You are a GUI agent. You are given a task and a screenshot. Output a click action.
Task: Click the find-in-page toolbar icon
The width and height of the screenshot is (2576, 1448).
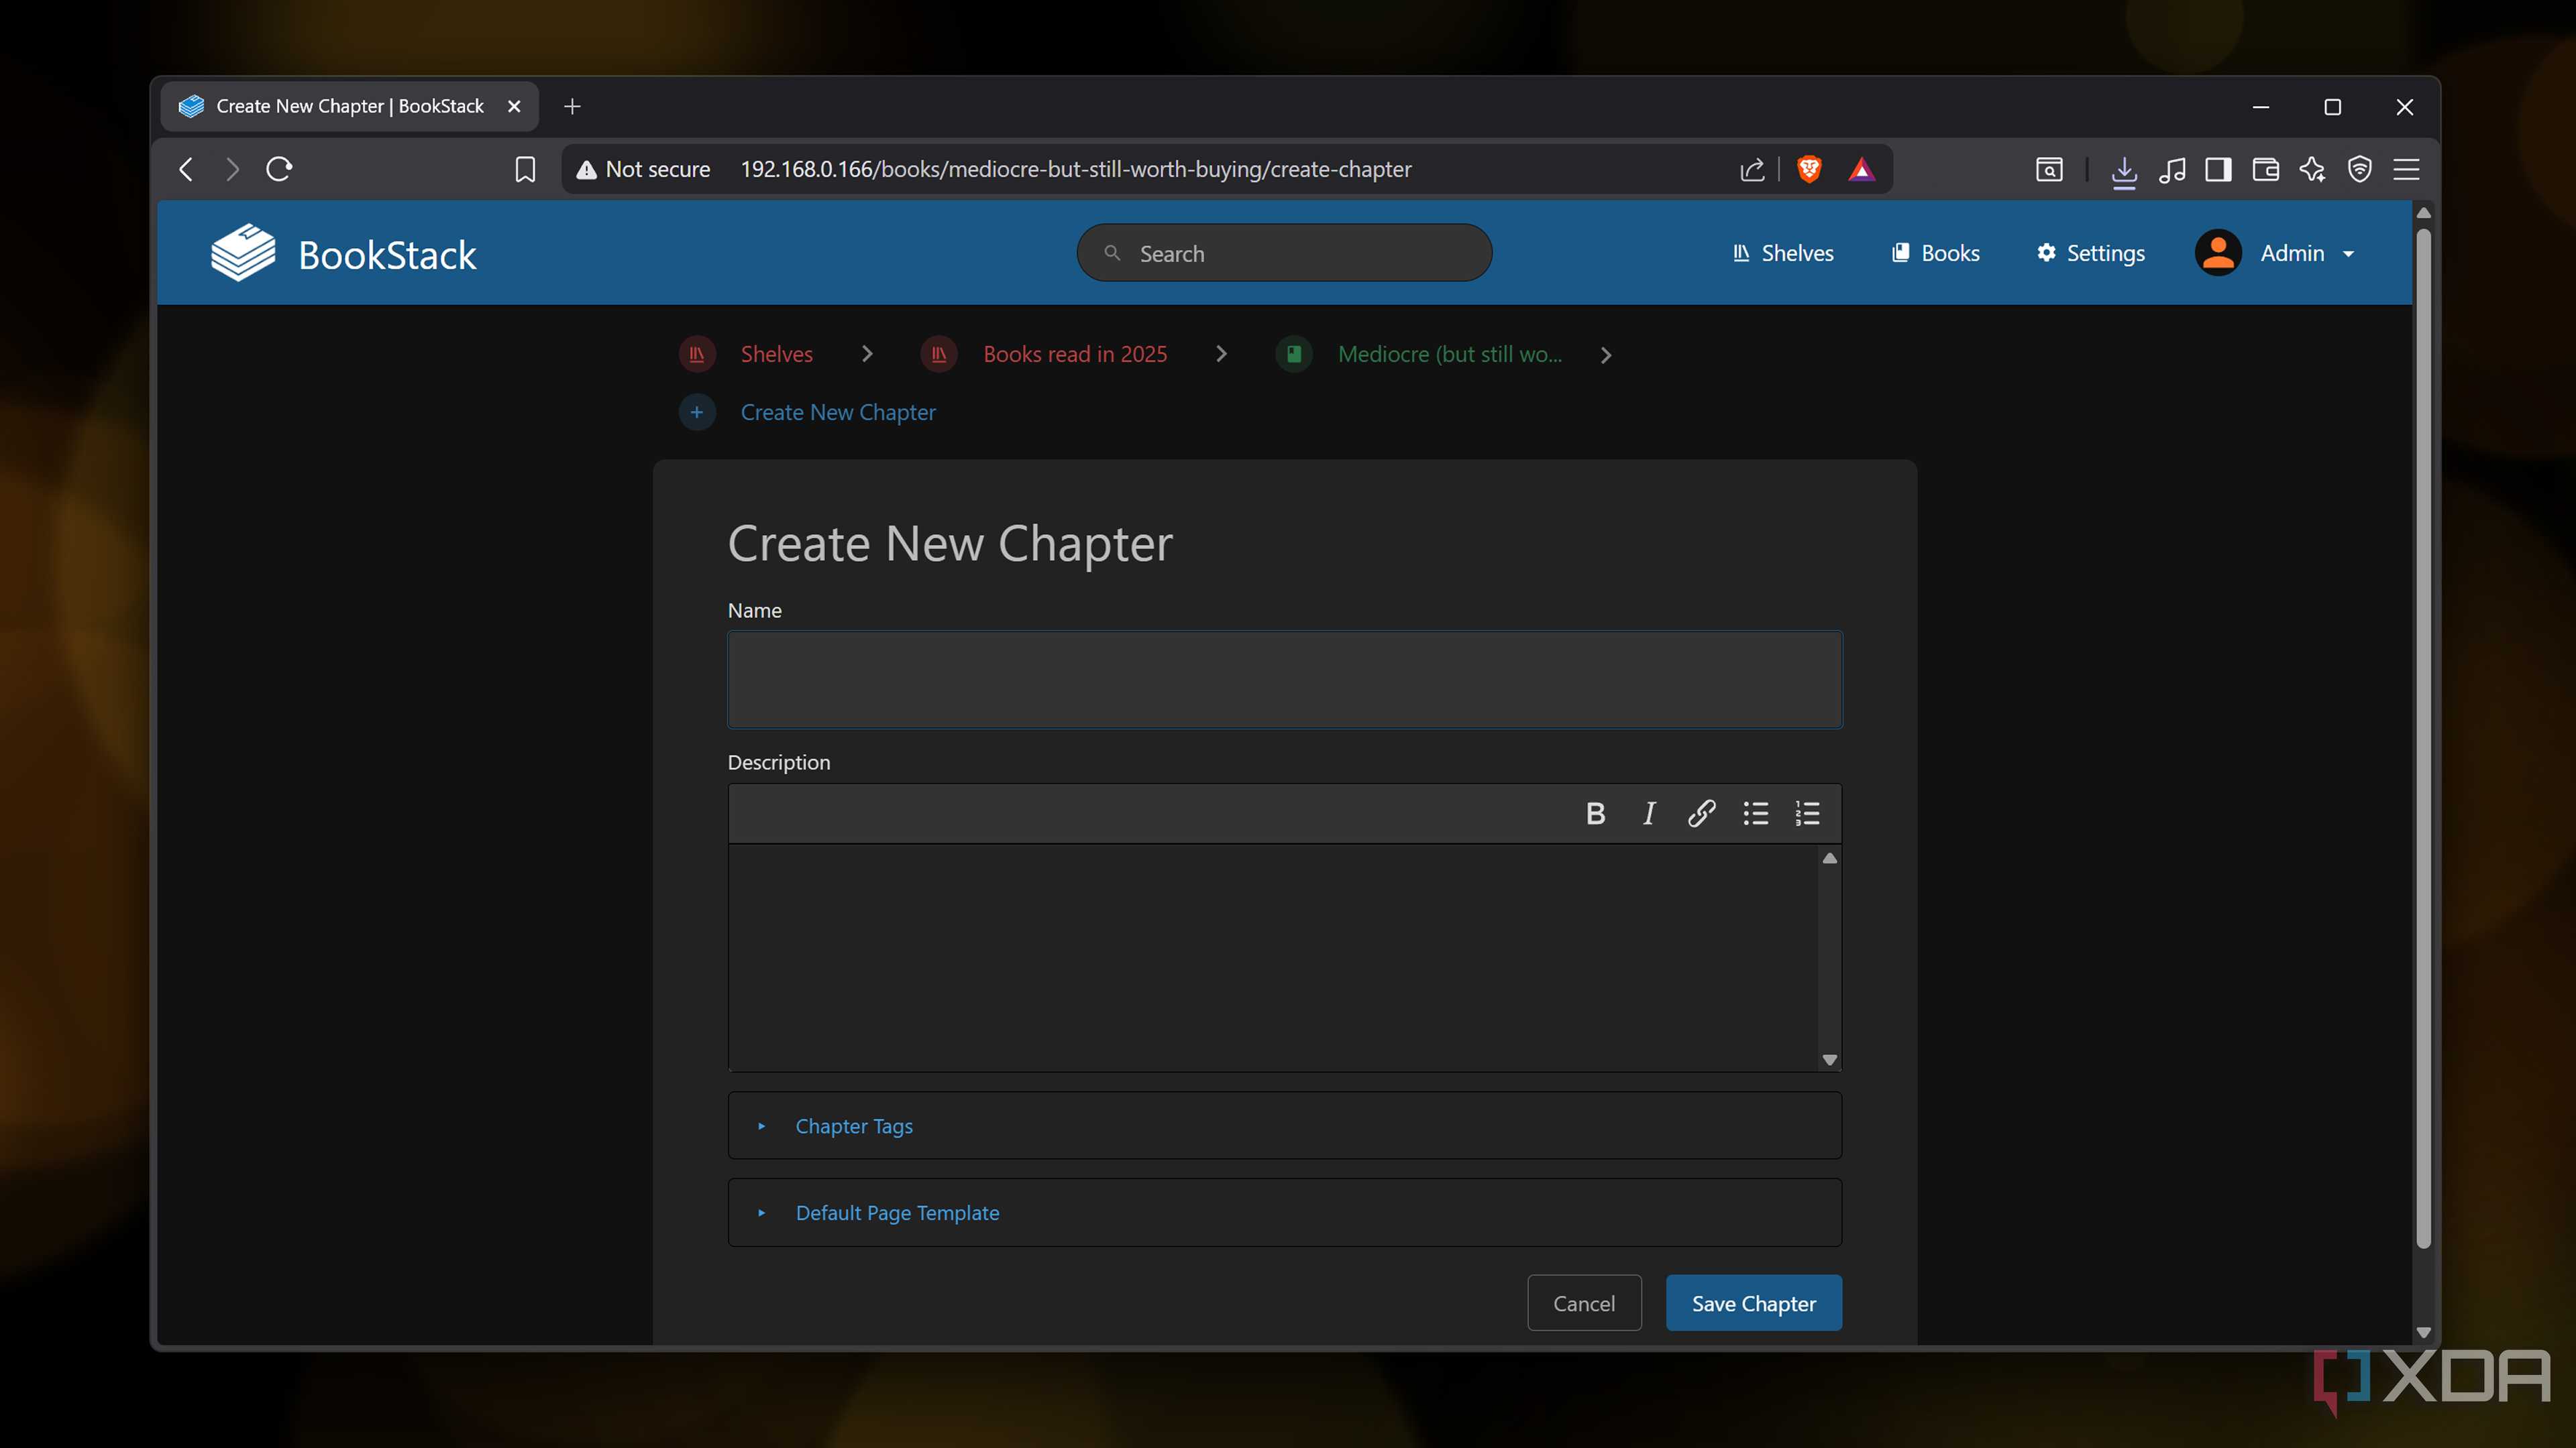[x=2049, y=169]
